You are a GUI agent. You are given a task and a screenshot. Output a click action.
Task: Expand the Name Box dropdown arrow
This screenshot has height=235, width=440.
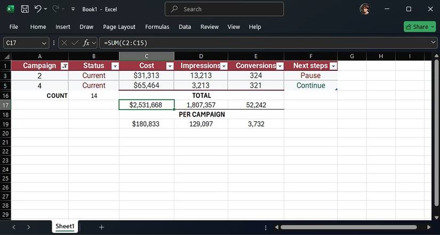(x=44, y=43)
